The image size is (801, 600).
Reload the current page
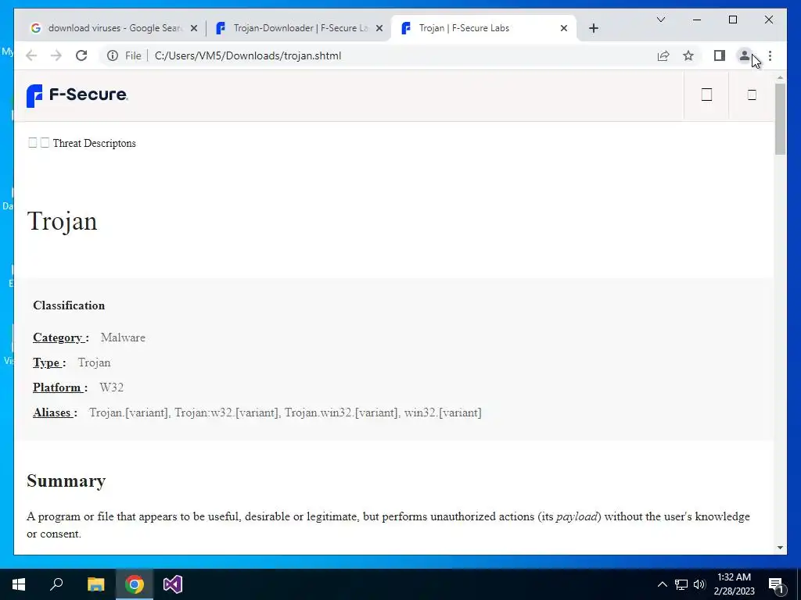(81, 55)
